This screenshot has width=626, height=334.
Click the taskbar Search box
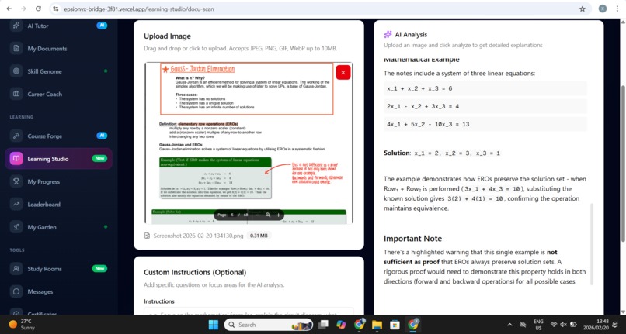[268, 325]
